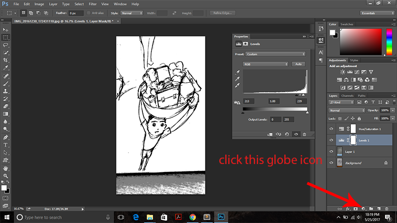Viewport: 397px width, 223px height.
Task: Select the Lasso tool
Action: 5,45
